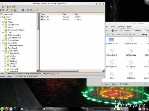Viewport: 149px width, 111px height.
Task: Click the Type column header
Action: click(x=68, y=14)
